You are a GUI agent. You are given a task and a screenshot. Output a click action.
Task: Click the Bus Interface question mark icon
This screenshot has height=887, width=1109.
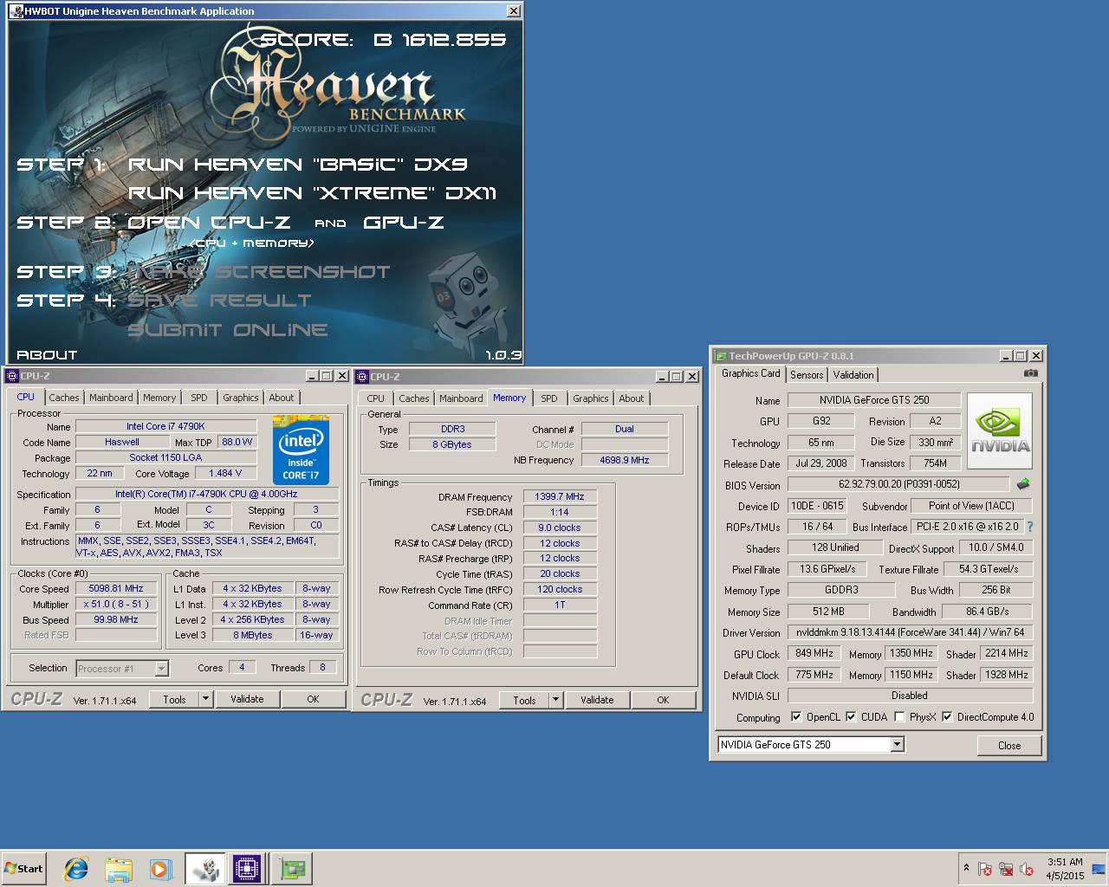[1030, 527]
